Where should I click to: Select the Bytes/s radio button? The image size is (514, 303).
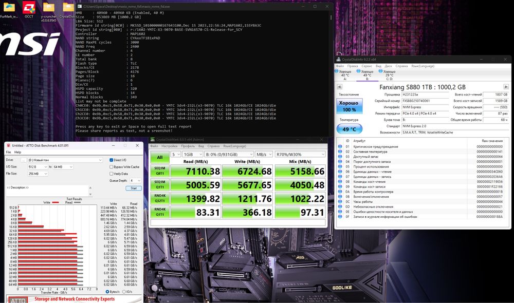pyautogui.click(x=107, y=292)
